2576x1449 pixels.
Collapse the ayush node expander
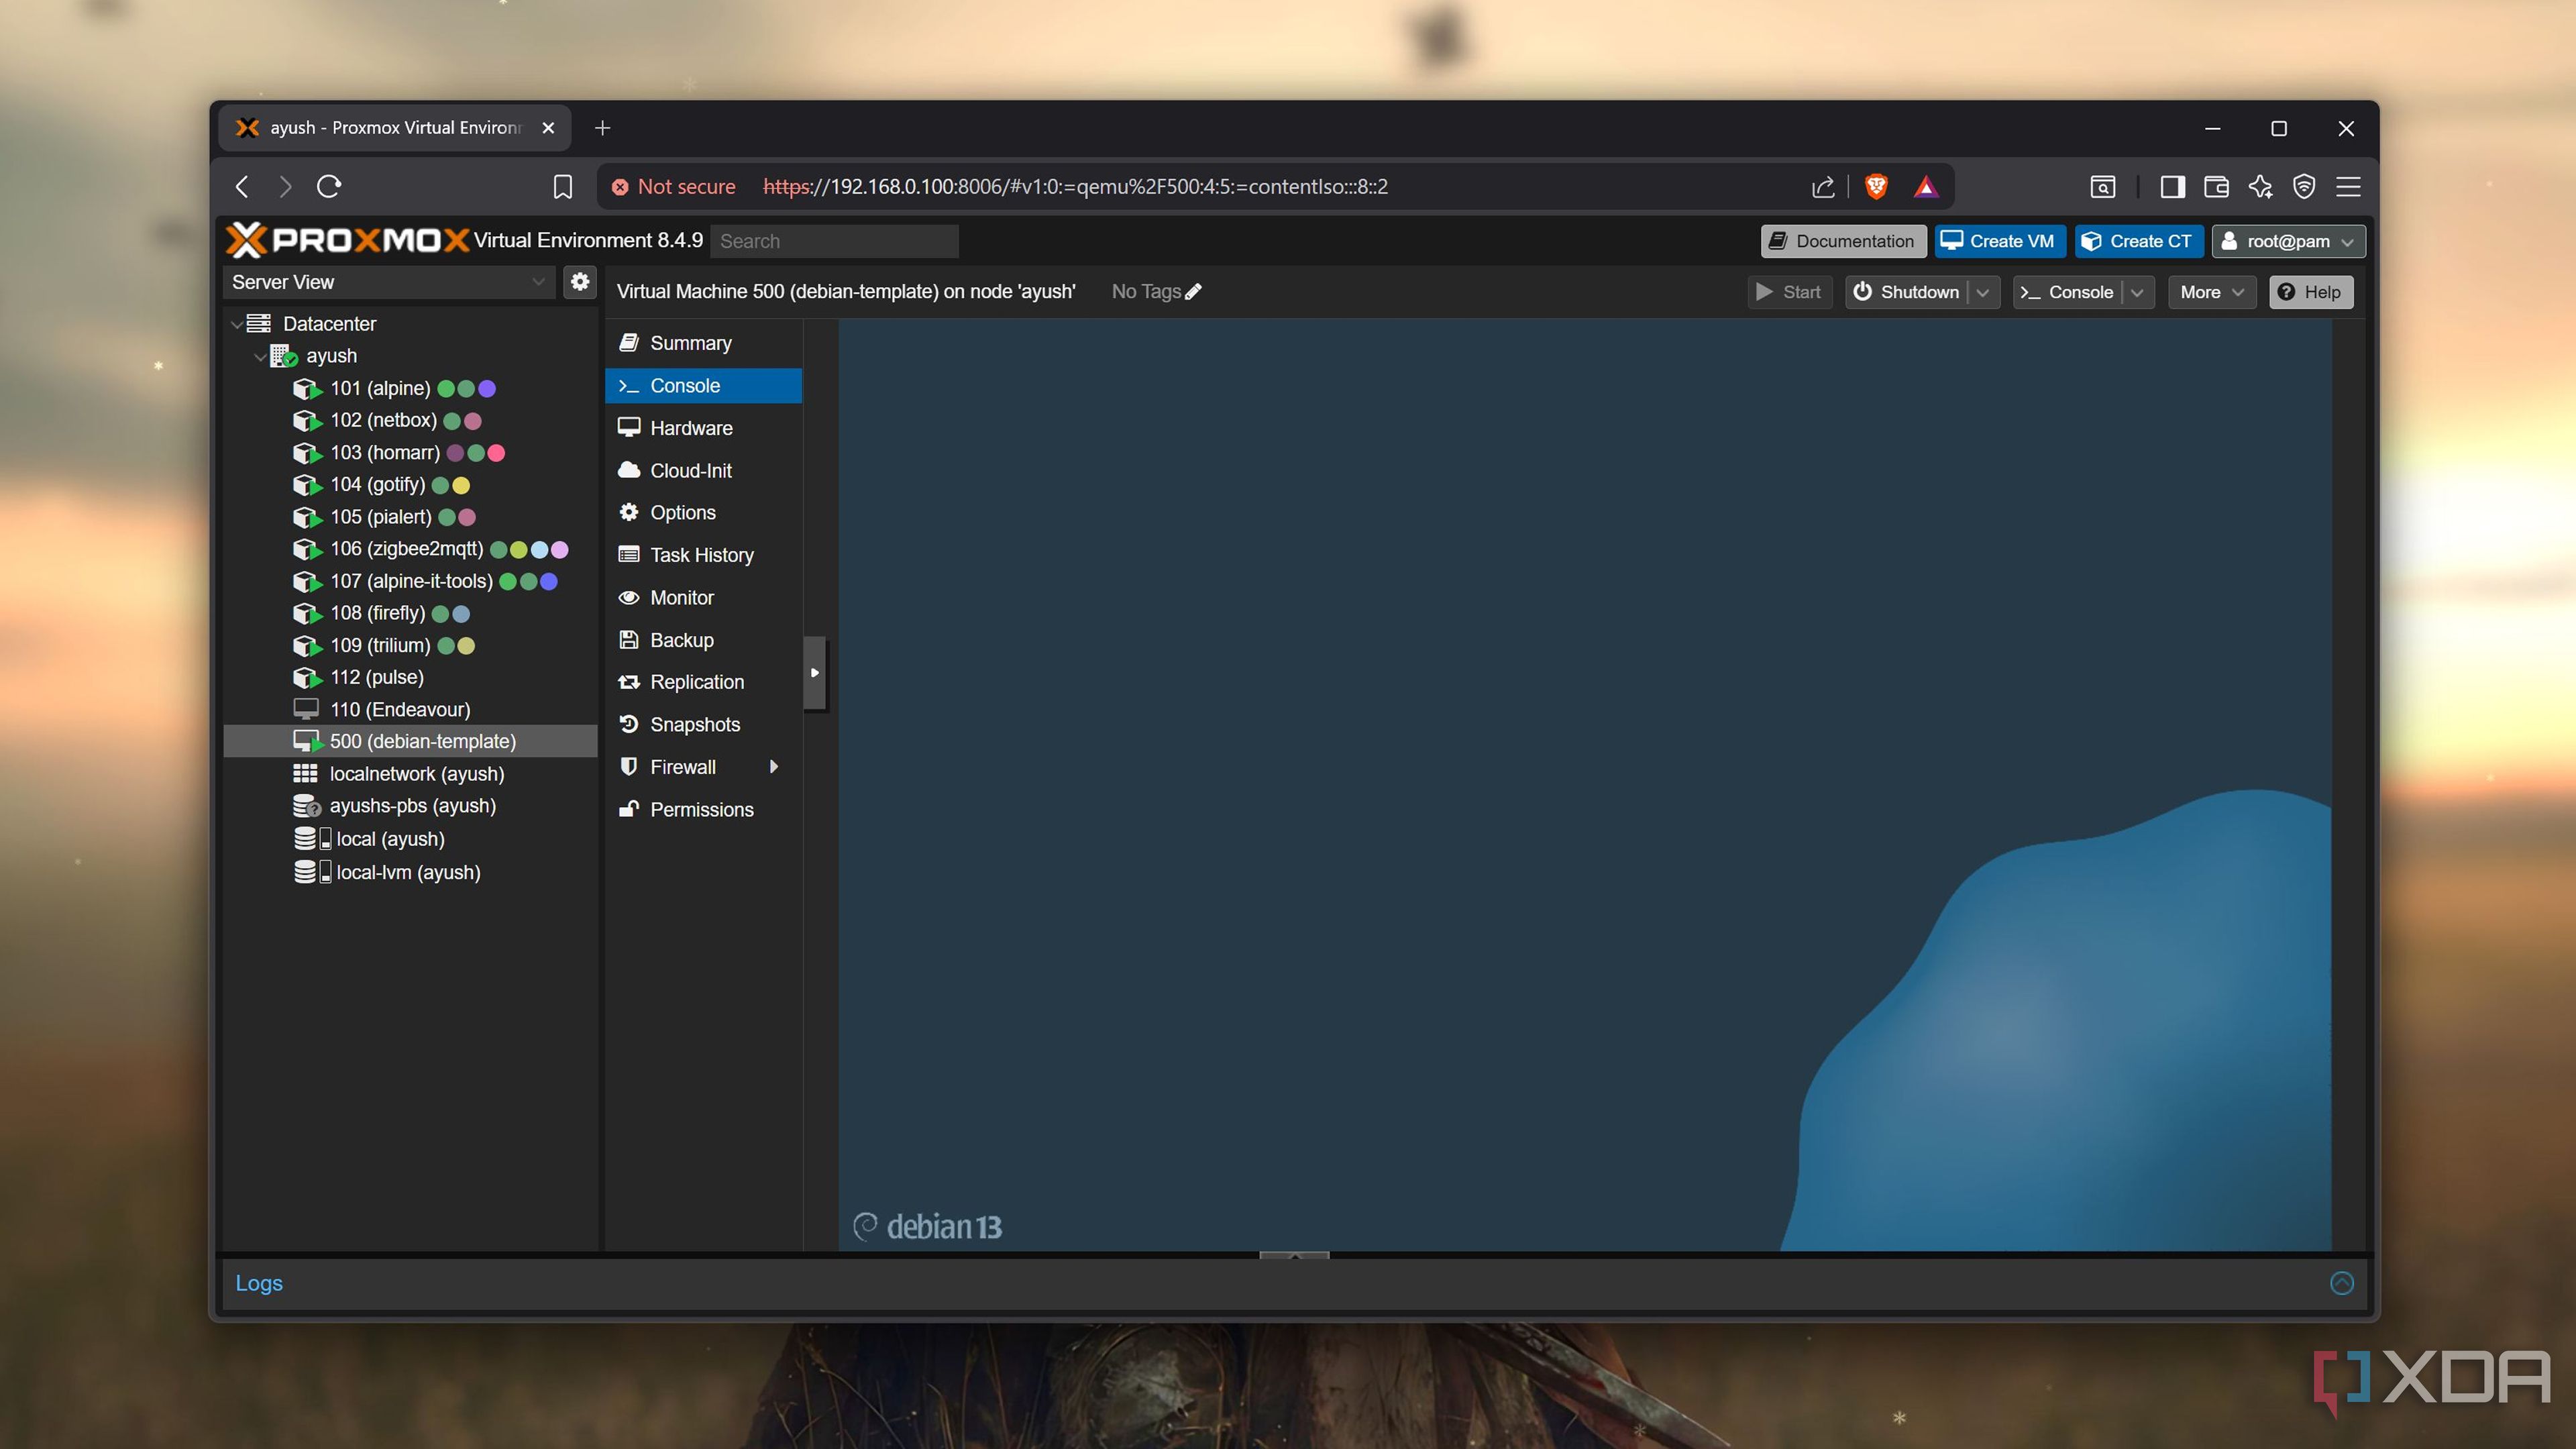click(260, 356)
